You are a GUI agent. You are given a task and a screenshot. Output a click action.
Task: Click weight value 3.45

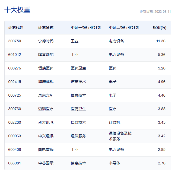[162, 122]
